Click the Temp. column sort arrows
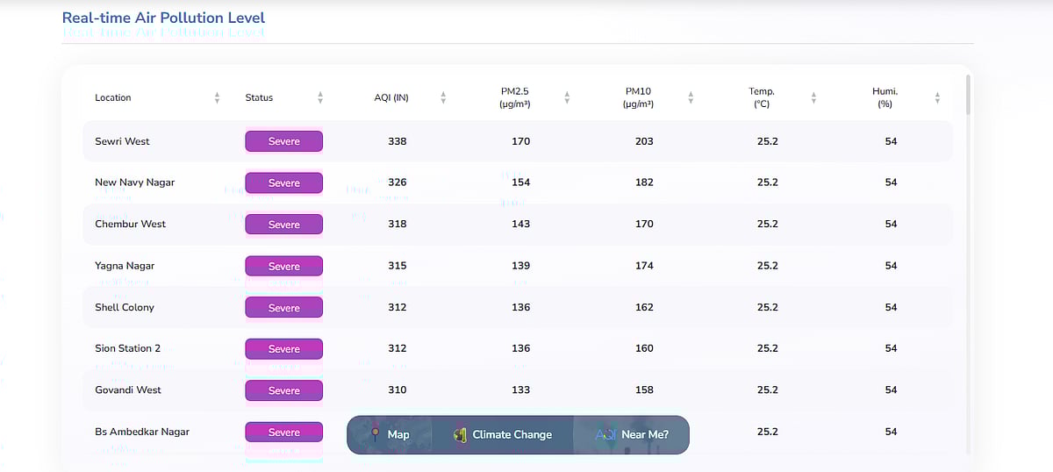The image size is (1053, 472). tap(813, 97)
